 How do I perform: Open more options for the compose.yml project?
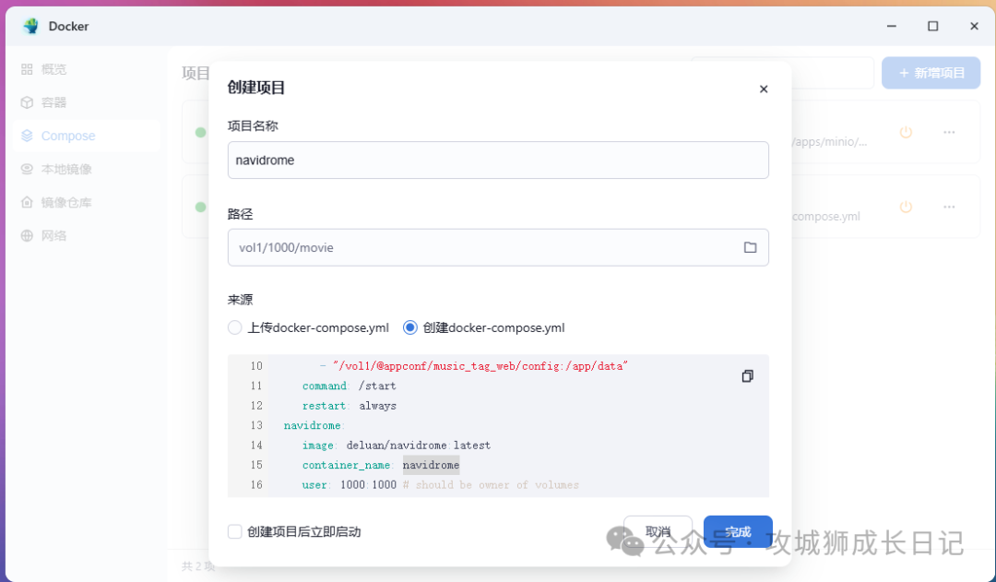click(949, 207)
